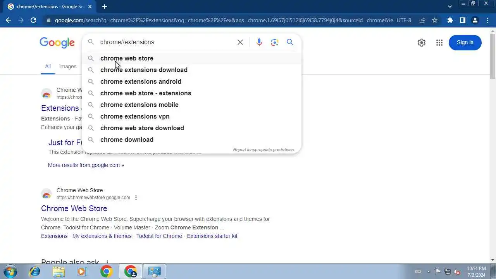This screenshot has height=279, width=496.
Task: Switch to the Images search tab
Action: (x=68, y=67)
